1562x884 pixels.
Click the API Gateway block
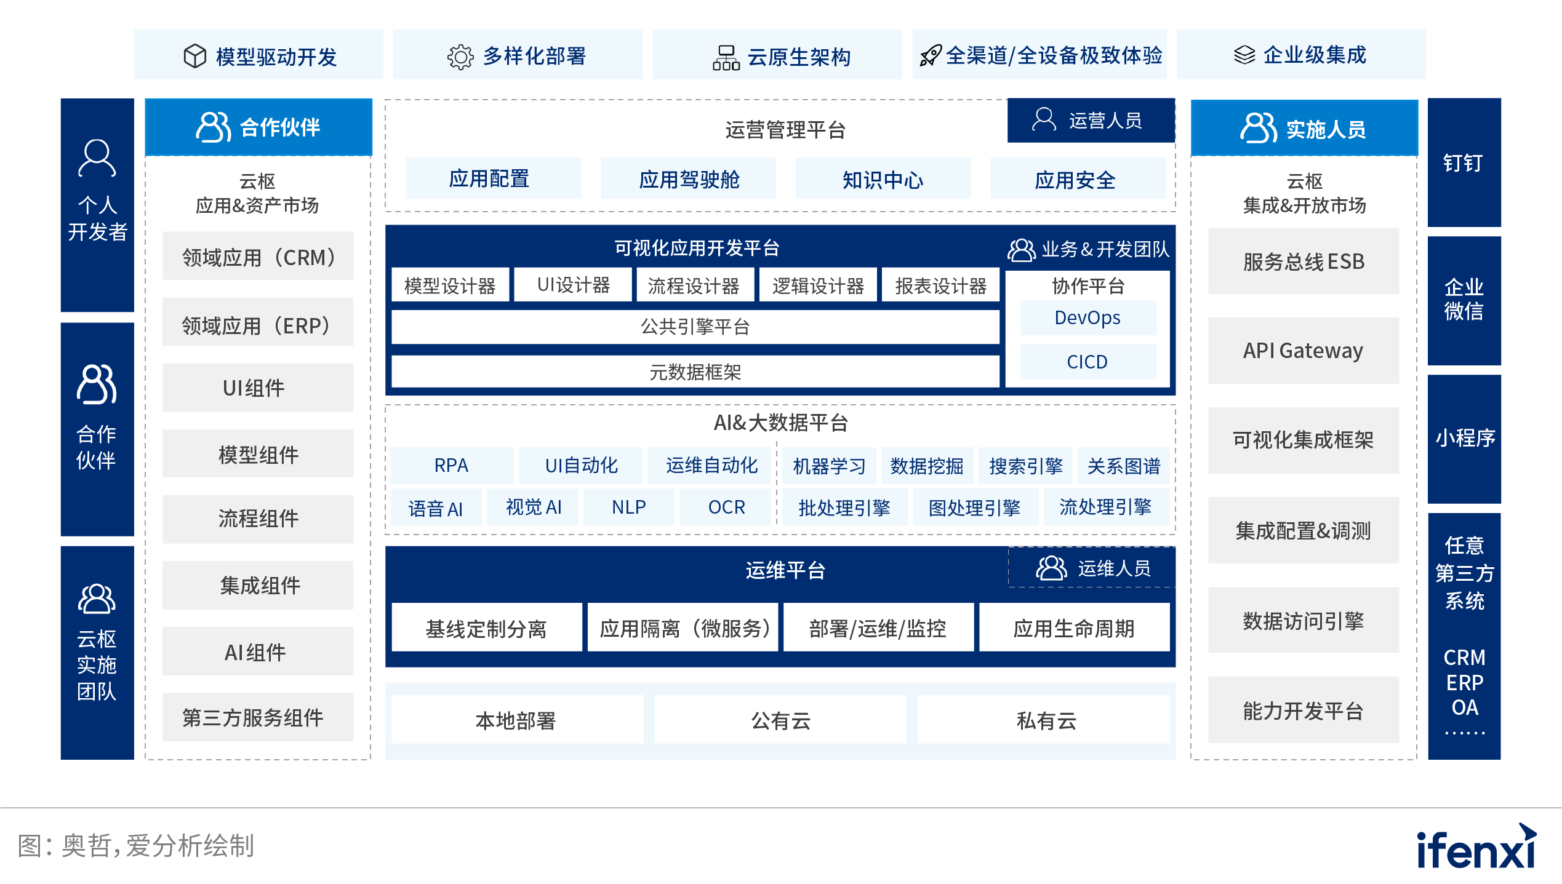click(1303, 351)
